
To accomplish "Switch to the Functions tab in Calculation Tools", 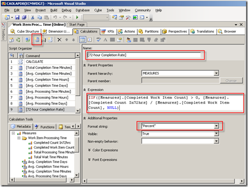I will click(x=45, y=127).
